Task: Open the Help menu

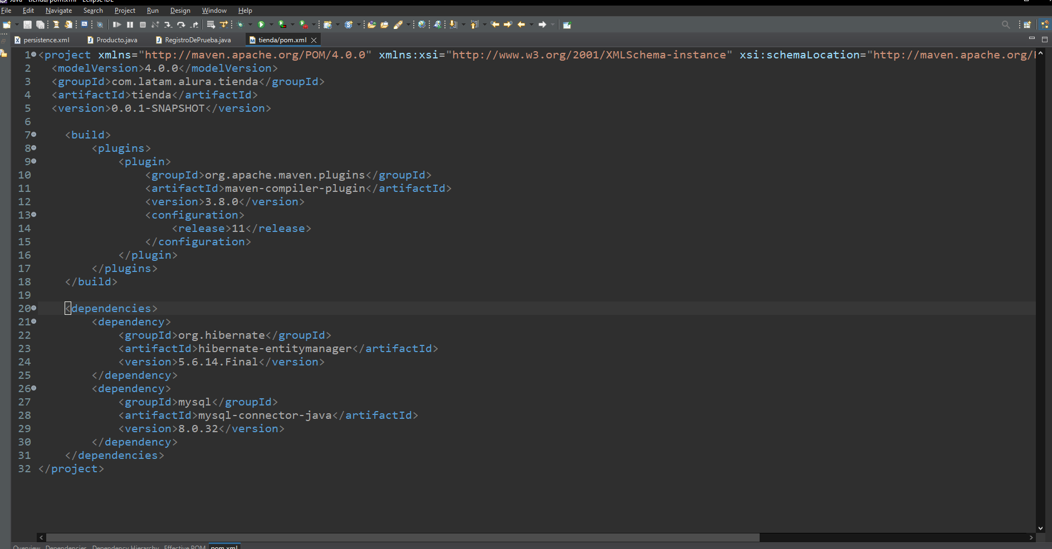Action: point(245,11)
